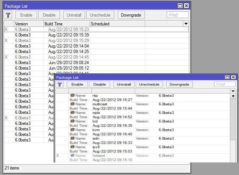This screenshot has width=239, height=175.
Task: Click the filter funnel icon in back window
Action: (x=8, y=15)
